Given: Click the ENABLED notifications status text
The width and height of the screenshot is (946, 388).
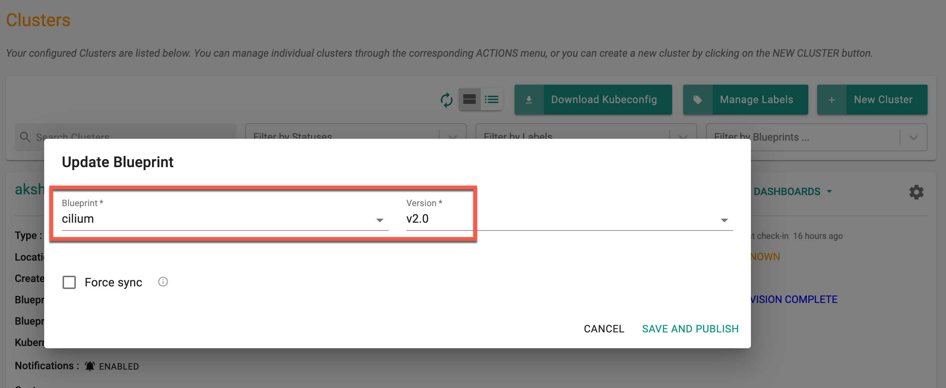Looking at the screenshot, I should pos(119,366).
